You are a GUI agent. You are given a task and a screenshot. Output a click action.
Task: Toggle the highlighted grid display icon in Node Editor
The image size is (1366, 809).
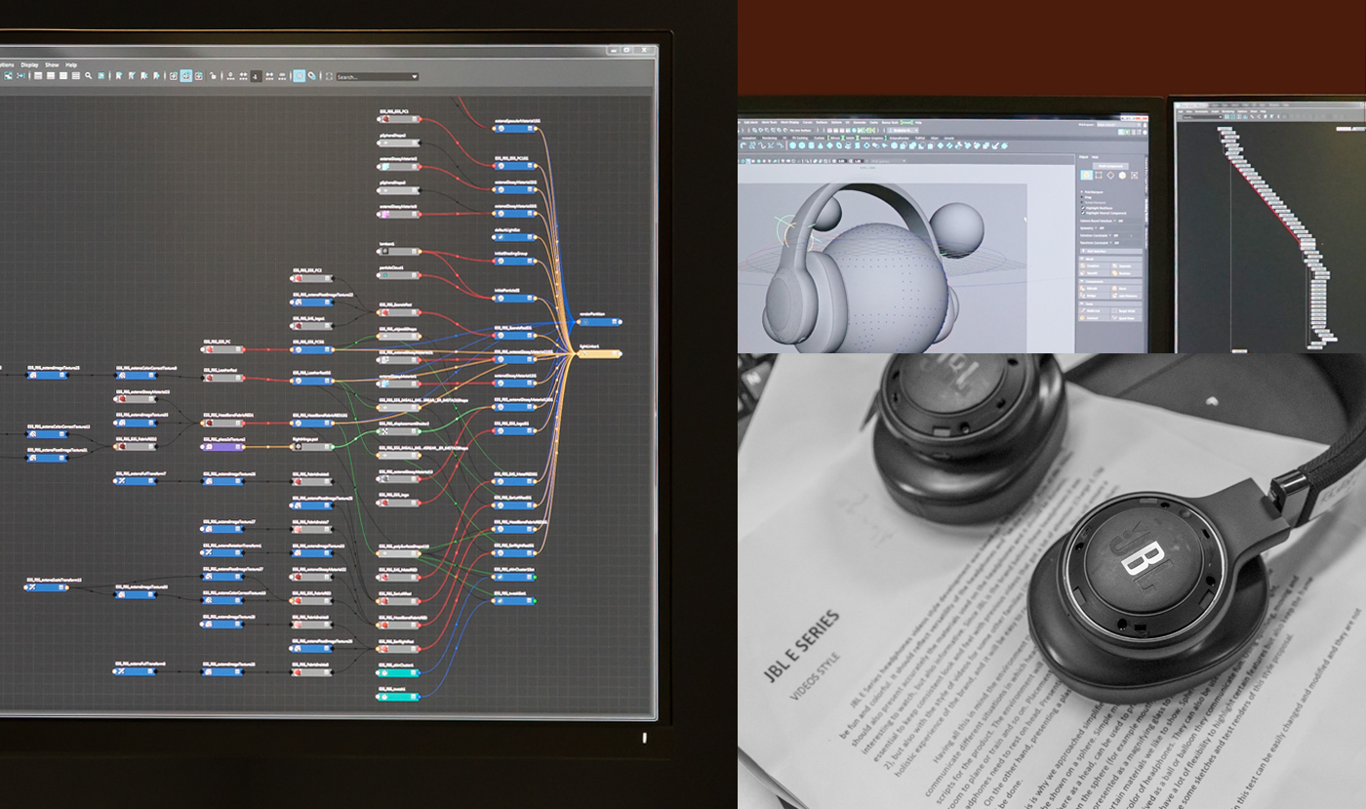(x=299, y=75)
